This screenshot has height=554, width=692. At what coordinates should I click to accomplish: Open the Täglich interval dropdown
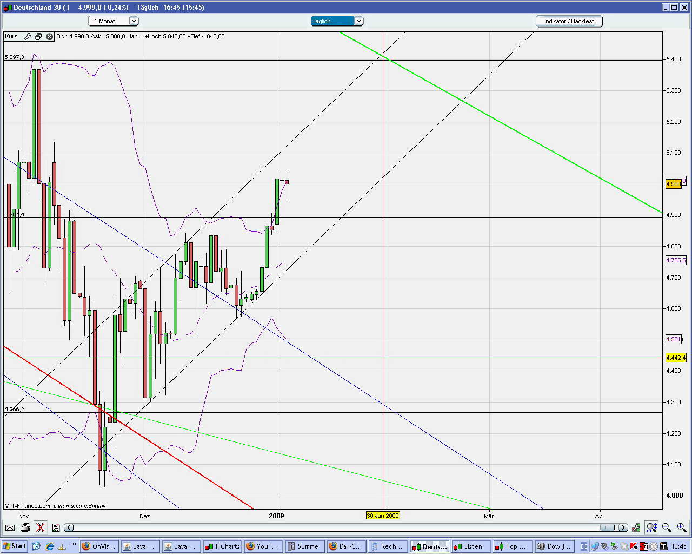337,21
